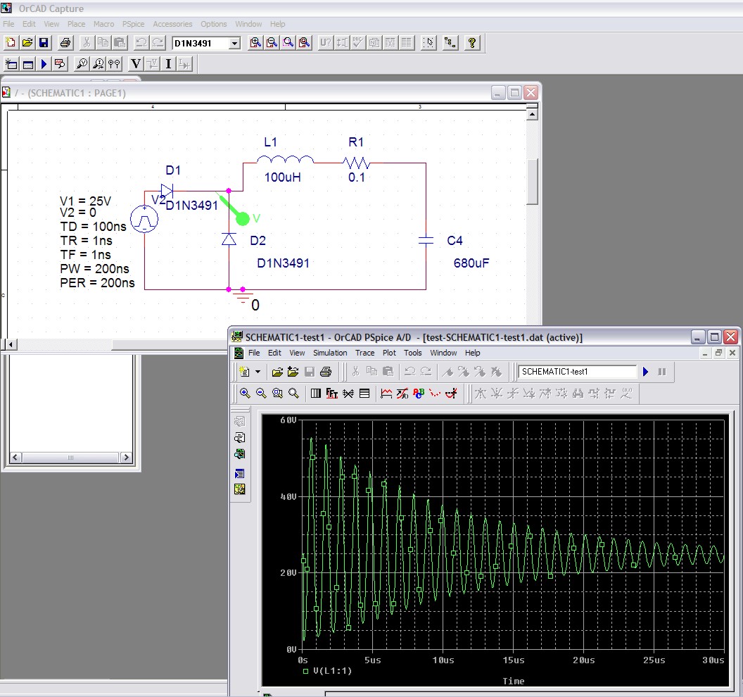Open Project Manager icon in Capture toolbar
Image resolution: width=743 pixels, height=697 pixels.
tap(450, 43)
